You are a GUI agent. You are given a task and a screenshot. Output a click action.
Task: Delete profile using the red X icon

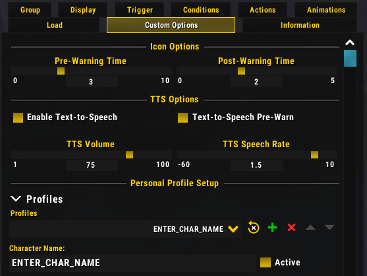tap(291, 227)
